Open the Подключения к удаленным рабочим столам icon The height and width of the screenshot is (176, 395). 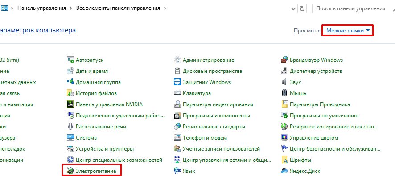click(70, 116)
